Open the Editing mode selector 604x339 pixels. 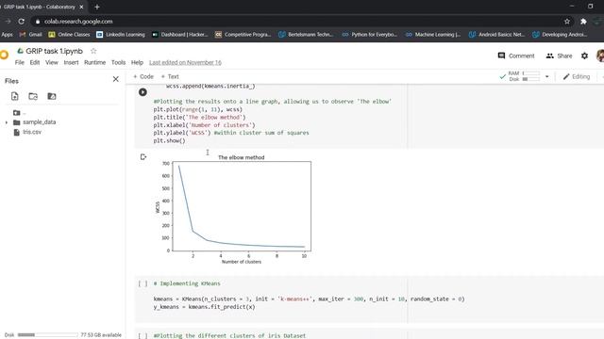(x=577, y=76)
